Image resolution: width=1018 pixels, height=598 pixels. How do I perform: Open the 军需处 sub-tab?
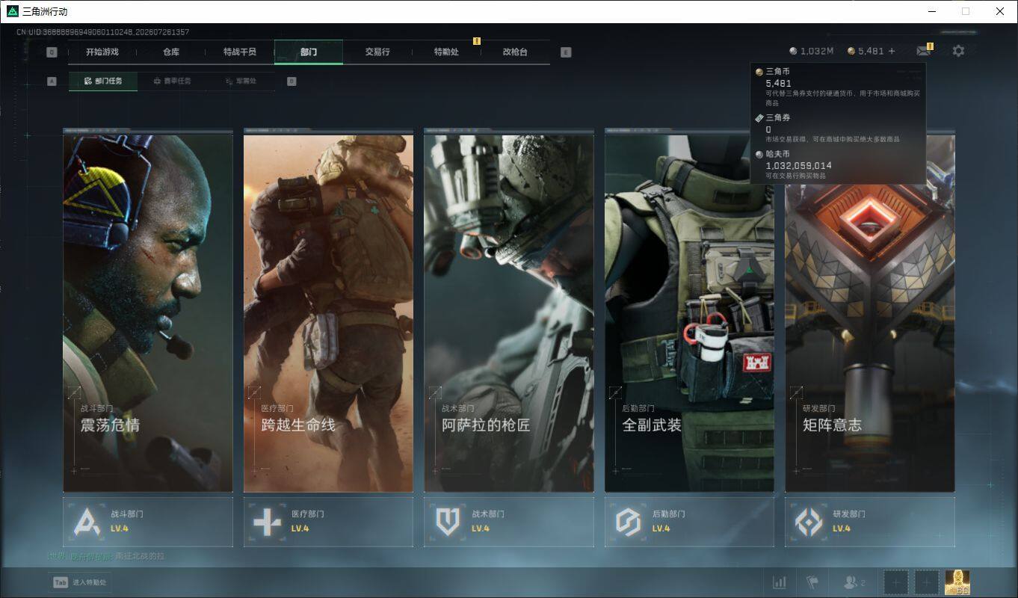(241, 81)
